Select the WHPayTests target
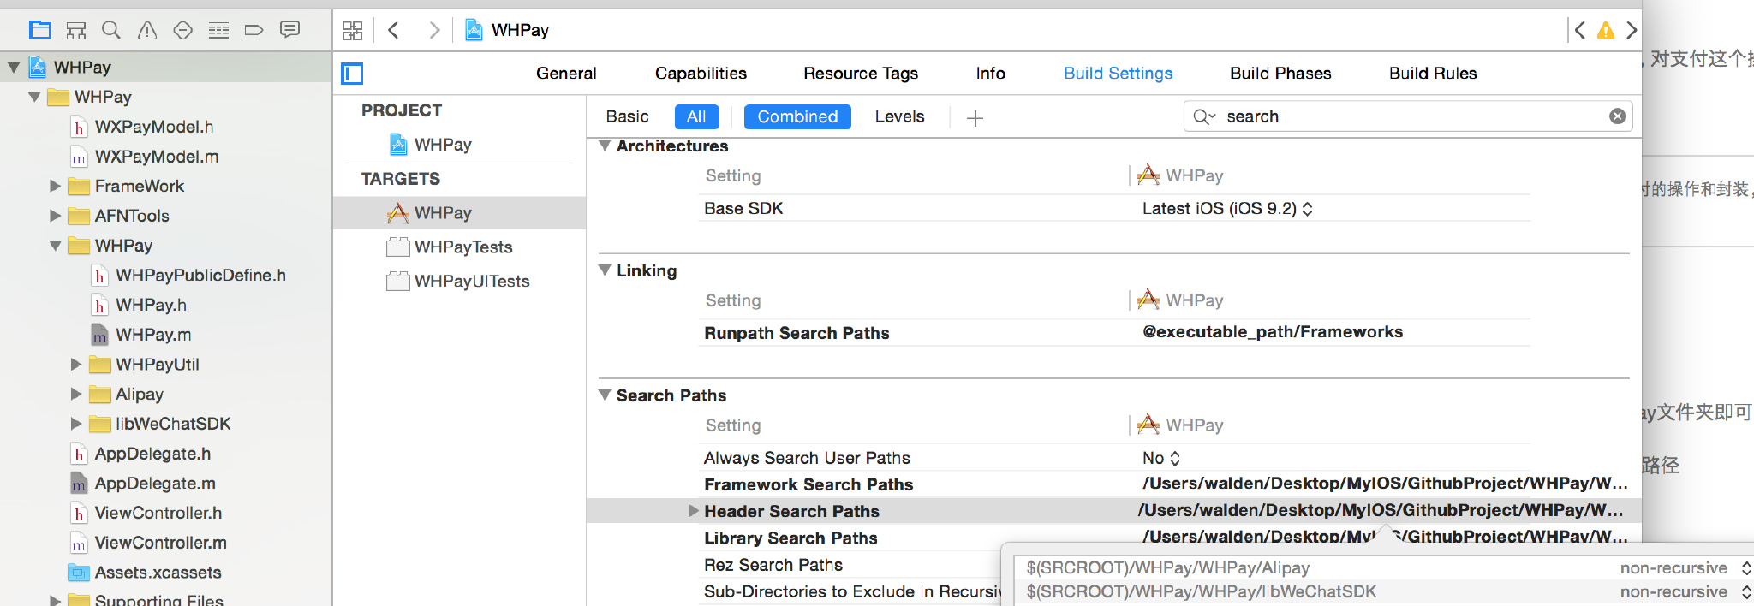The height and width of the screenshot is (606, 1754). tap(462, 247)
